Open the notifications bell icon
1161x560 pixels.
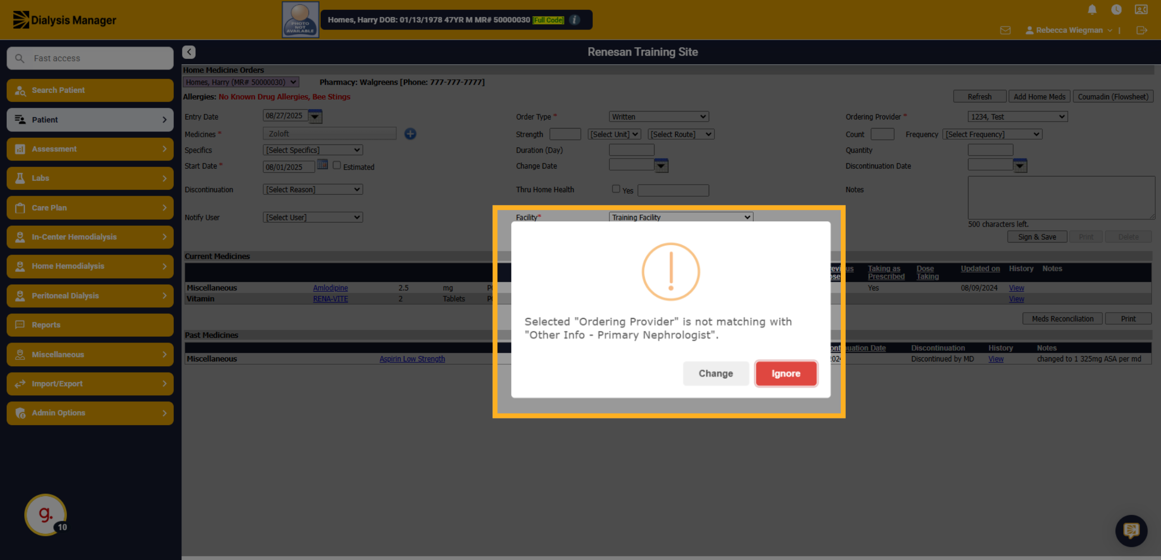point(1092,9)
